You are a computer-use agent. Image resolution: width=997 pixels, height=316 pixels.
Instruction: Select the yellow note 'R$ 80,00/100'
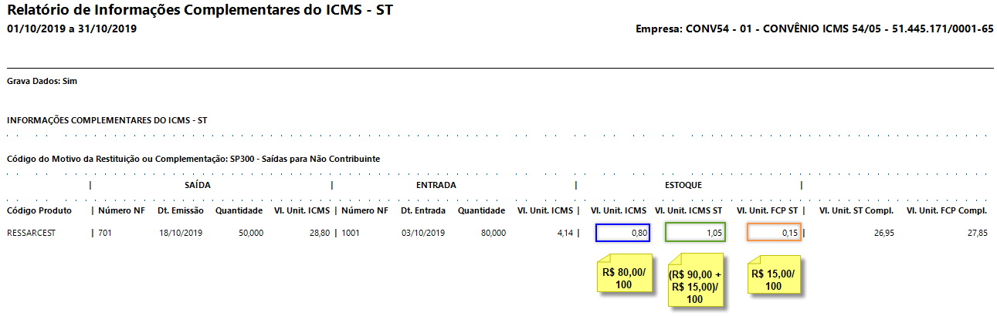[x=622, y=278]
